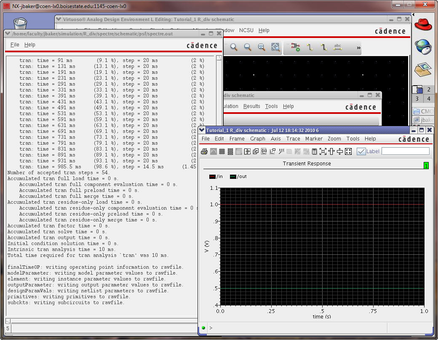Select the create instance tool icon
Image resolution: width=438 pixels, height=340 pixels.
click(296, 47)
